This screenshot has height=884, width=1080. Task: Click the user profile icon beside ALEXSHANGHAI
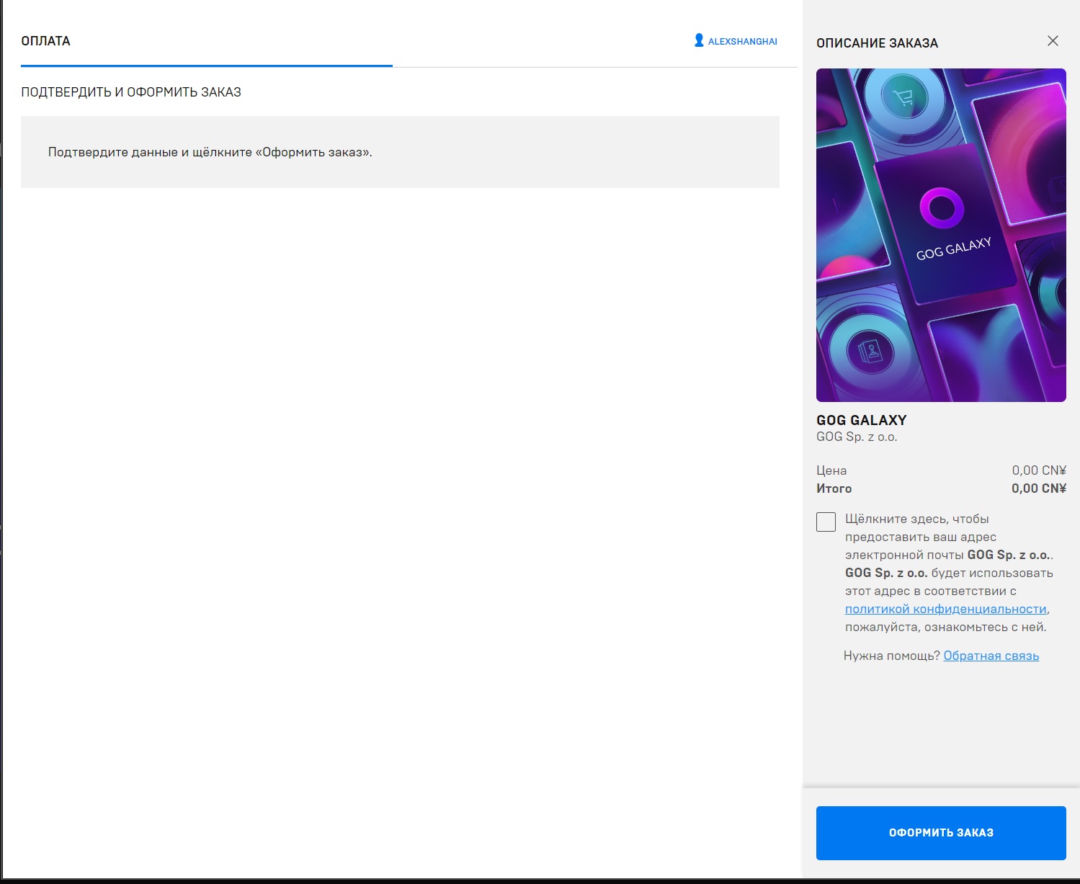(x=699, y=40)
